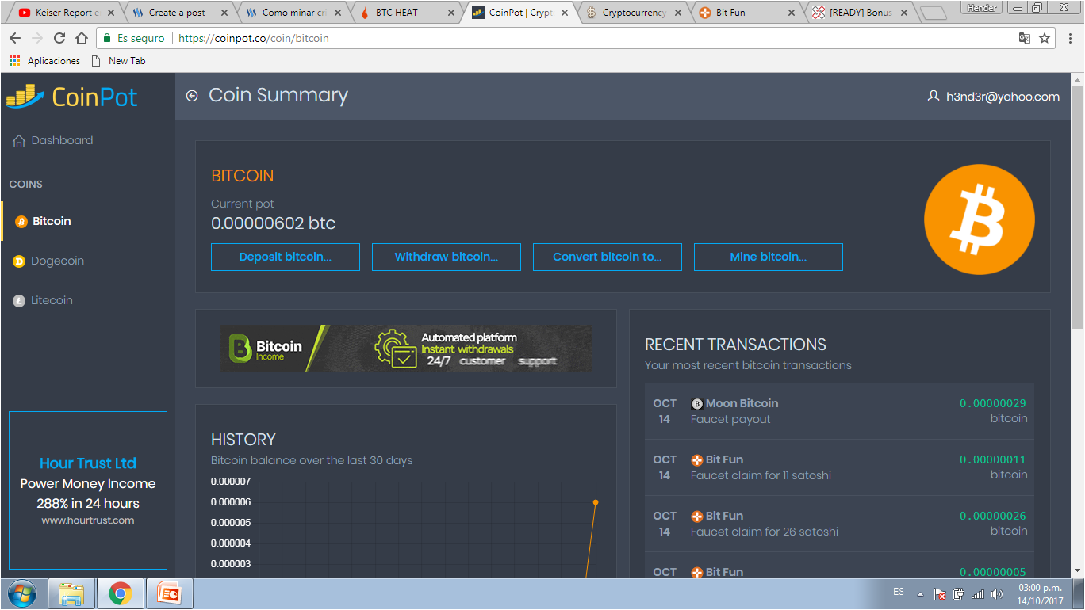Screen dimensions: 1085x610
Task: Click the 0.00000029 transaction amount
Action: pyautogui.click(x=993, y=403)
